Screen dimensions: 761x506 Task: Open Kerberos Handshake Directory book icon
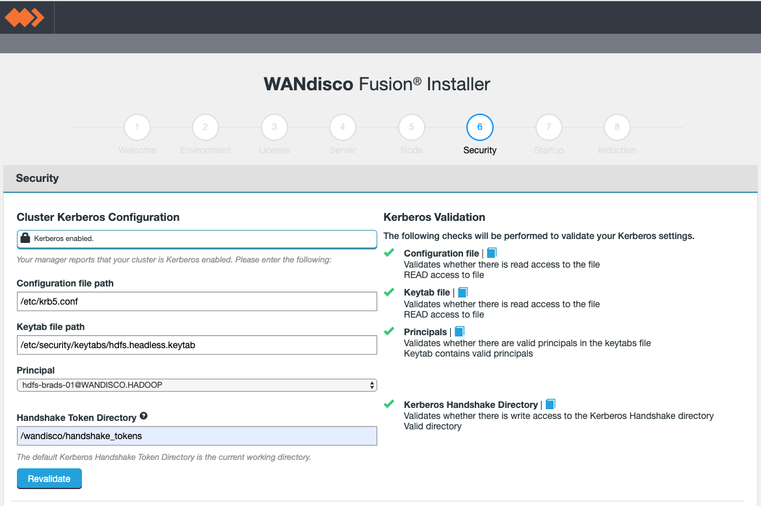coord(550,404)
